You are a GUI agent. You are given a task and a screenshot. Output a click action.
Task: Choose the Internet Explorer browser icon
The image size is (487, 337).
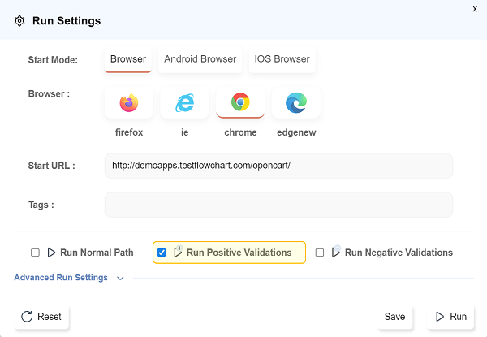tap(184, 103)
